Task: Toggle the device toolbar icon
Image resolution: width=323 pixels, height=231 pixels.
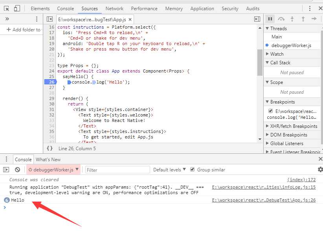Action: [x=17, y=9]
